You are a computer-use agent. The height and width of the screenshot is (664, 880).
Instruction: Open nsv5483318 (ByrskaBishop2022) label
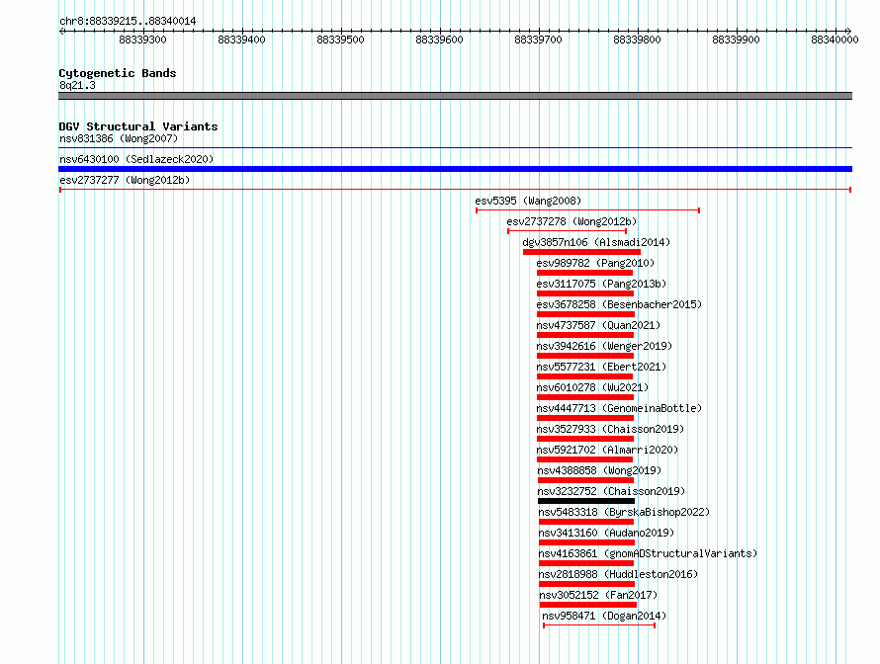click(x=624, y=512)
